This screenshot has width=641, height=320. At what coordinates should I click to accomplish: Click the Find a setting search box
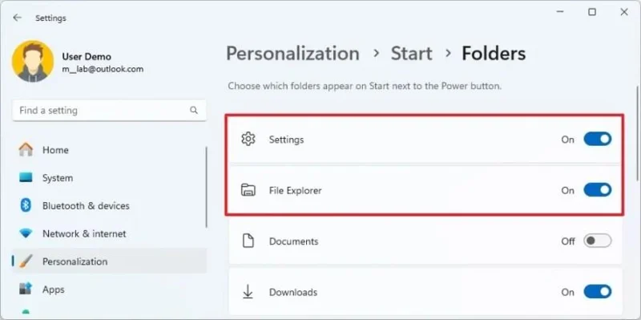[109, 111]
